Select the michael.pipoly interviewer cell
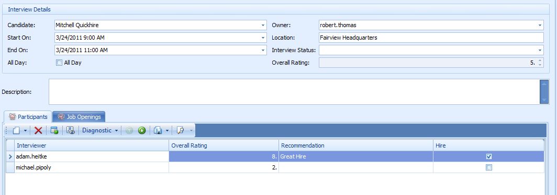The image size is (557, 195). click(92, 167)
